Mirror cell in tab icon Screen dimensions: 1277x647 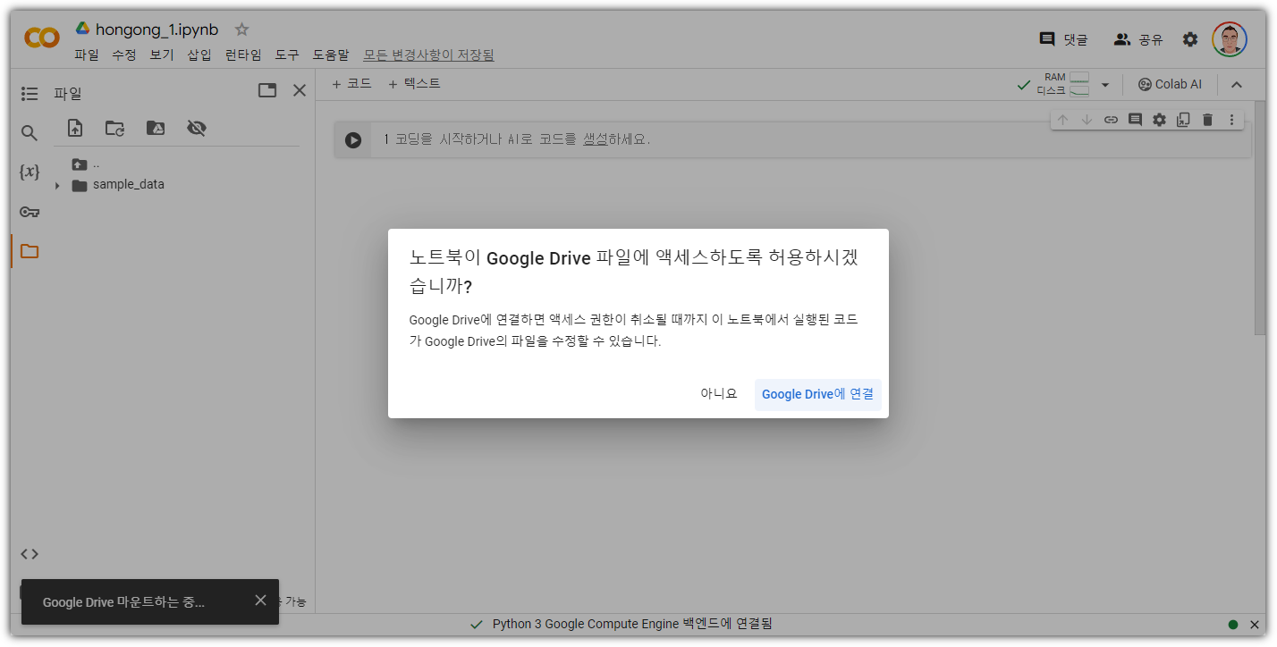(1183, 120)
